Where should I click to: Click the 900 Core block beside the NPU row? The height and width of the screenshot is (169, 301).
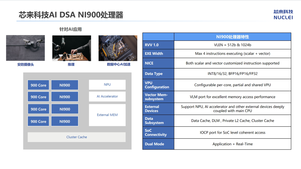point(38,85)
